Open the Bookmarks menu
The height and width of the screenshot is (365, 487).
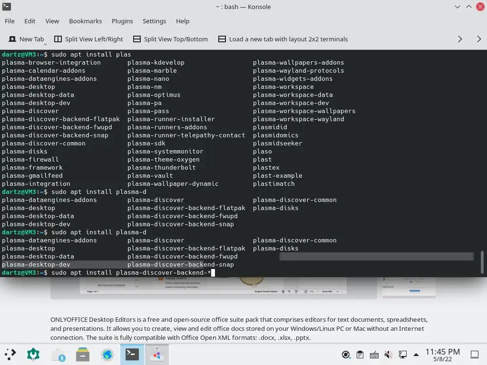click(x=86, y=21)
